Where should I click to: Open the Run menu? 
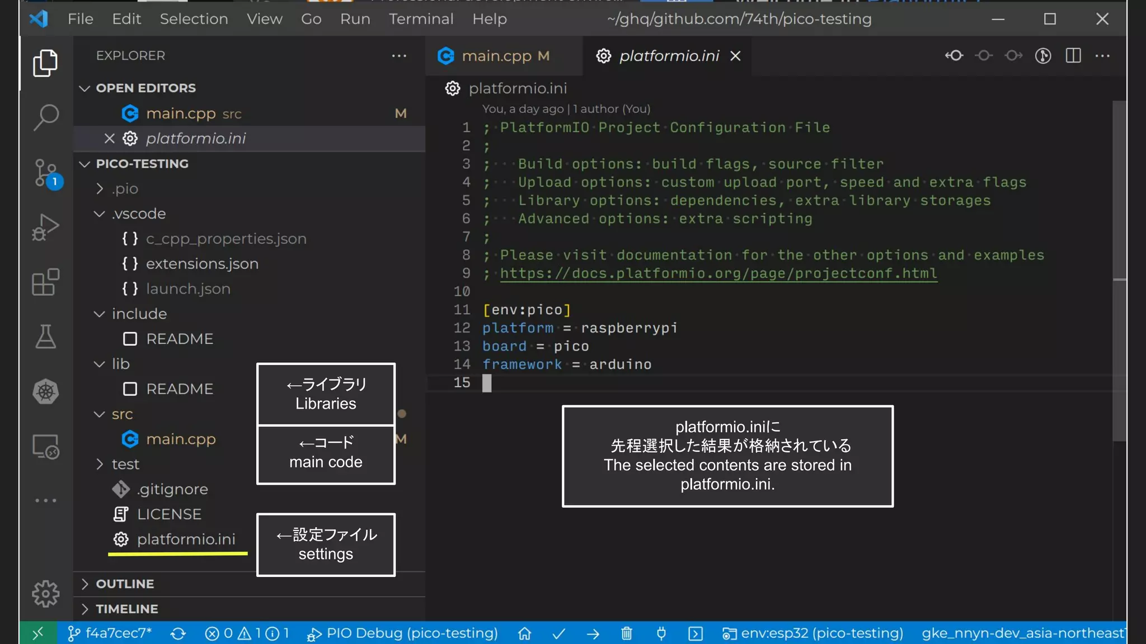[355, 19]
